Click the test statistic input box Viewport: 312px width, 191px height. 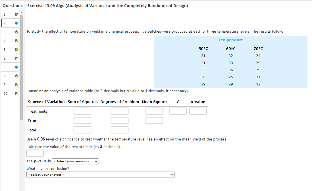[x=35, y=153]
